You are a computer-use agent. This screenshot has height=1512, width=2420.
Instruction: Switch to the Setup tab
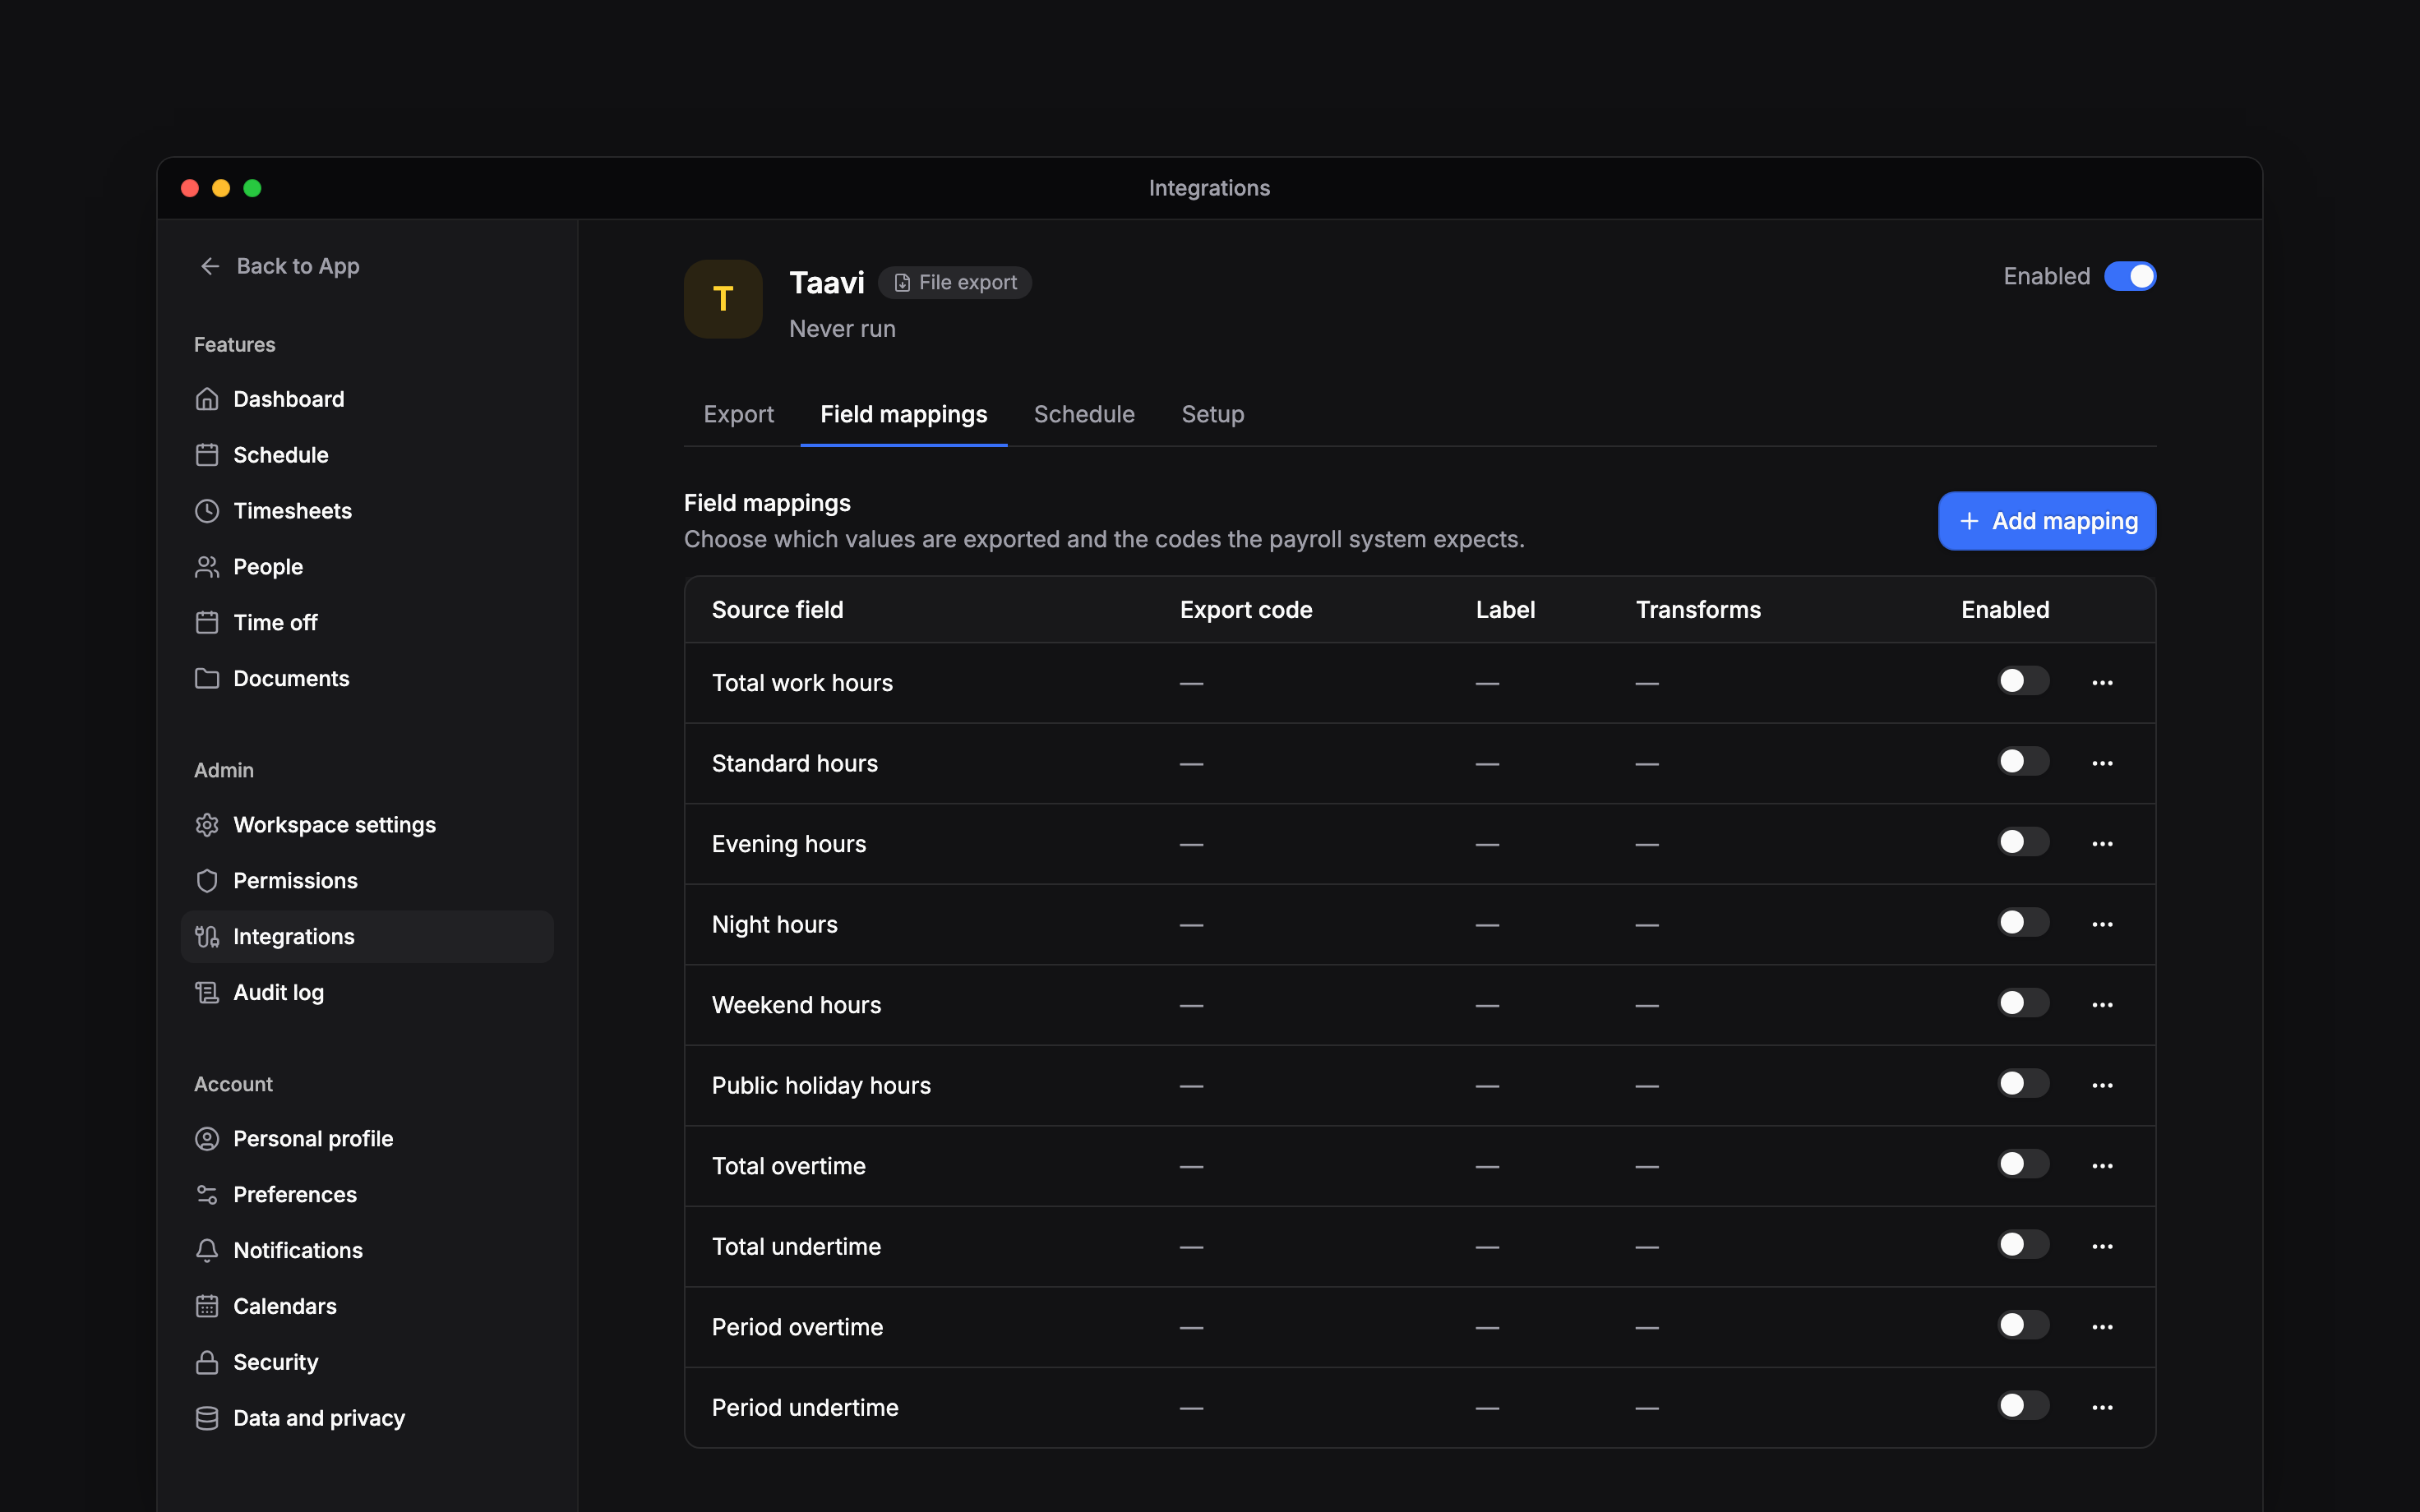point(1213,414)
